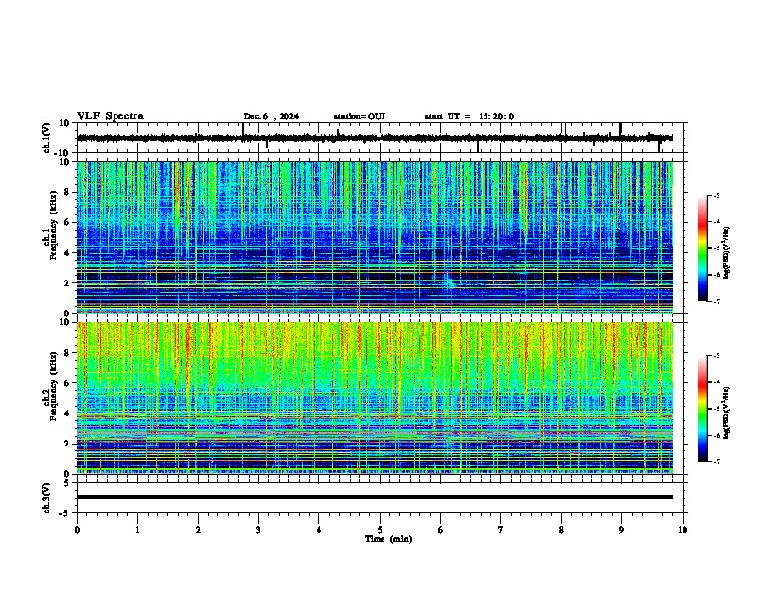Viewport: 769px width, 594px height.
Task: Click the "-7" label on ch.2 colorbar
Action: coord(716,461)
